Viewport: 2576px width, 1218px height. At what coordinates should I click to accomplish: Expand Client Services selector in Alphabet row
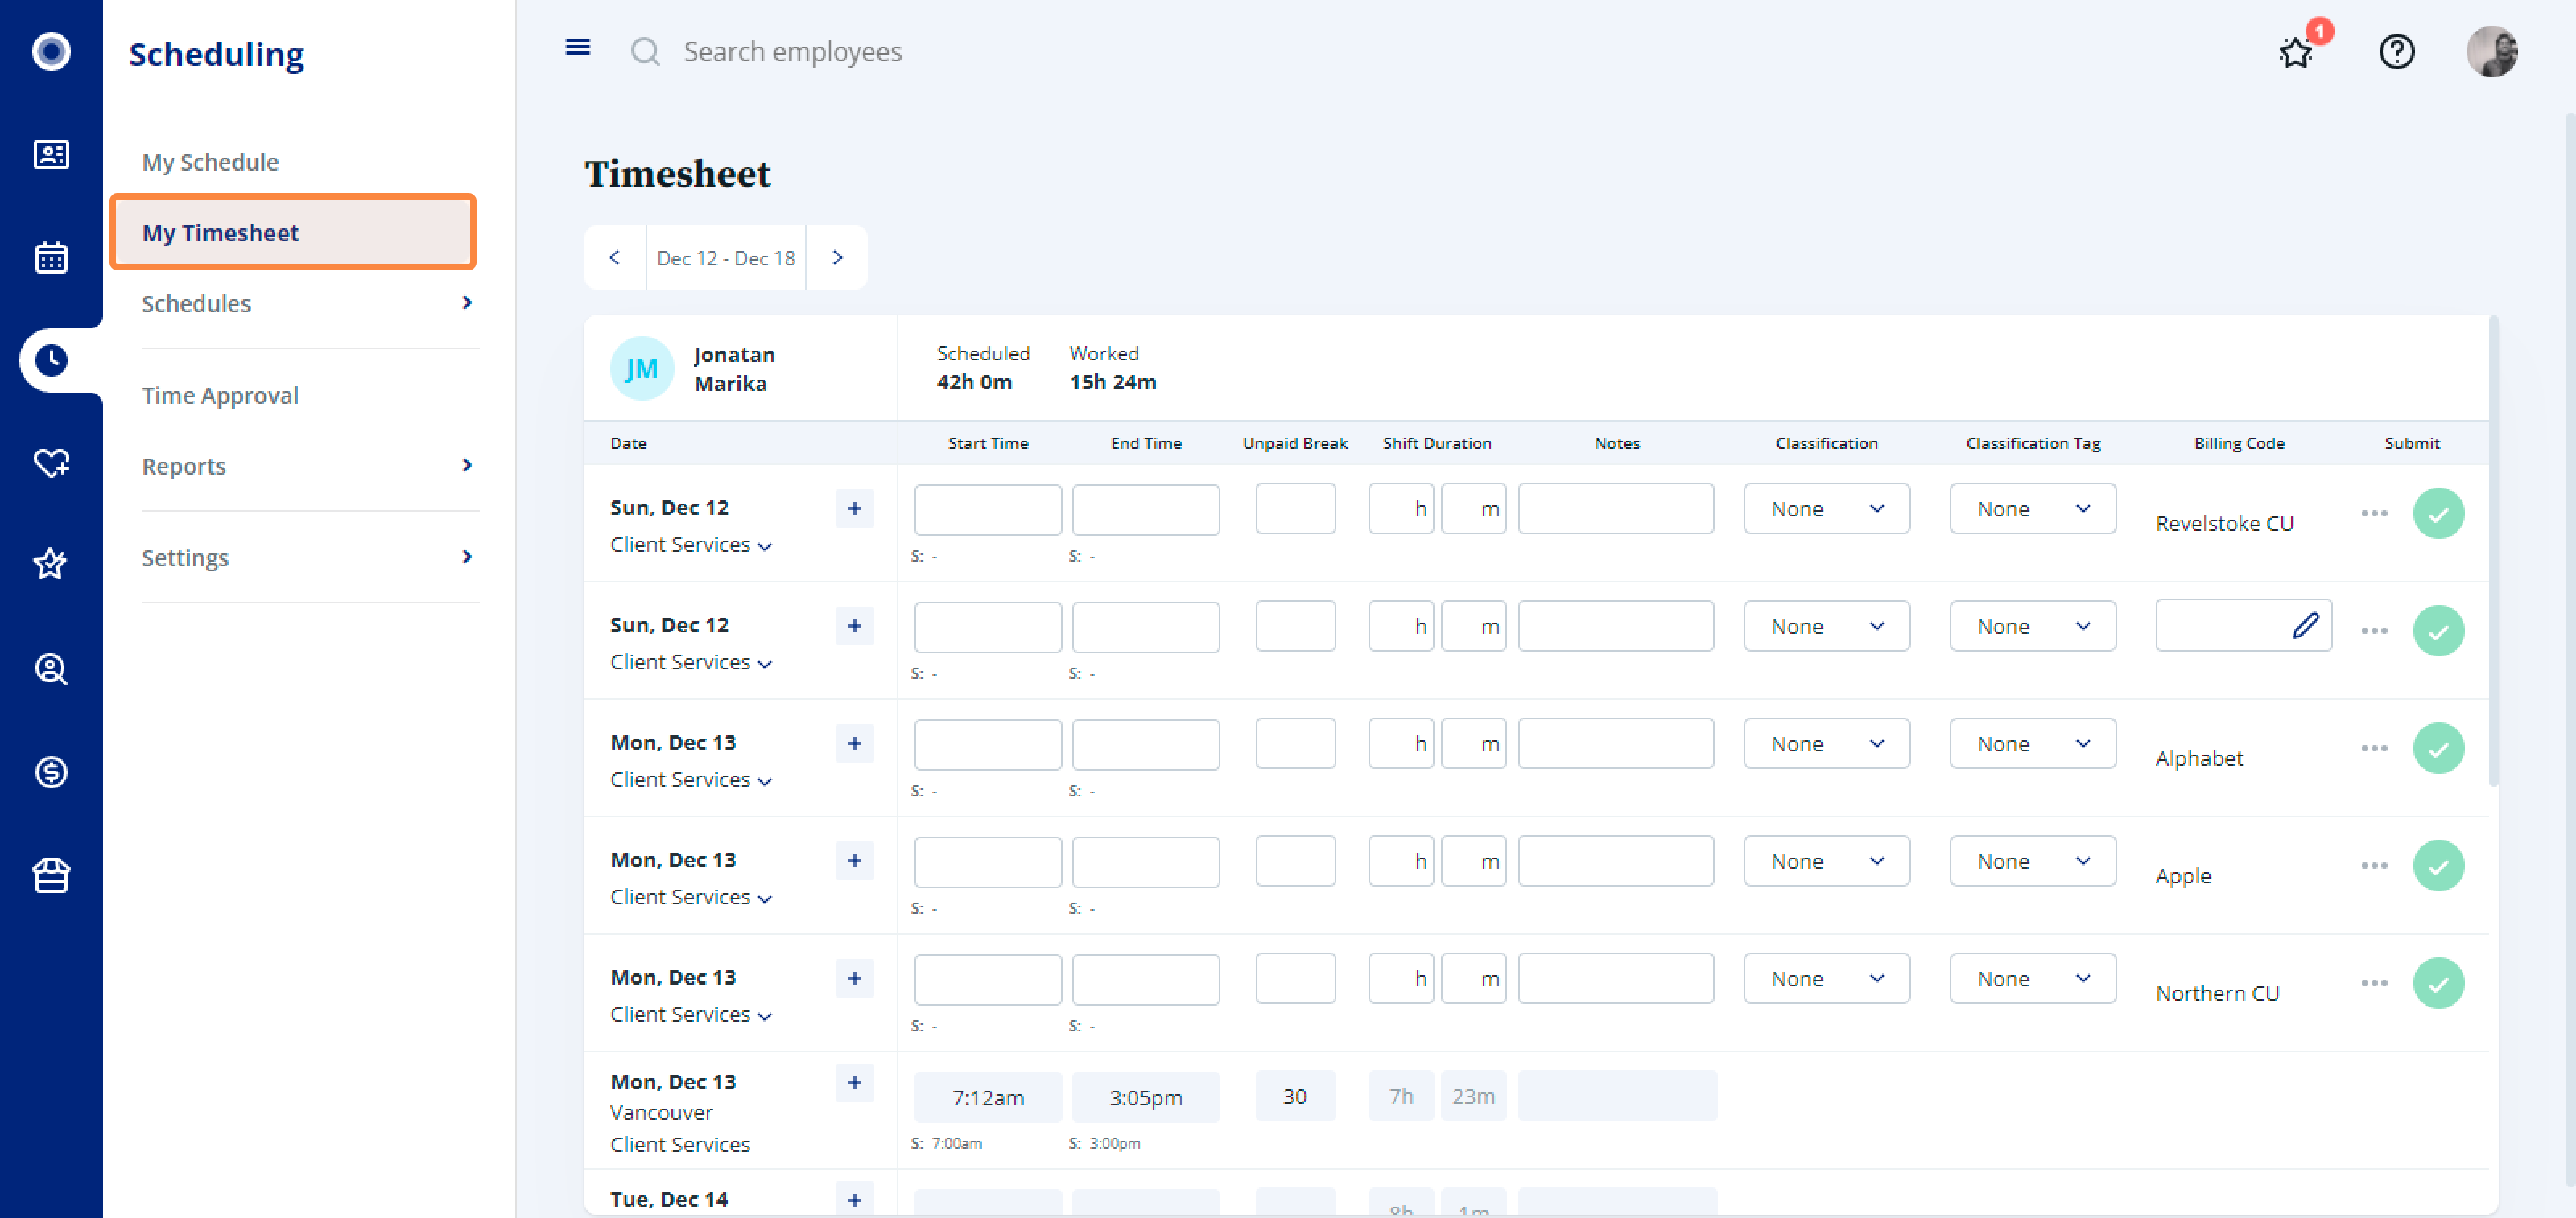click(691, 780)
